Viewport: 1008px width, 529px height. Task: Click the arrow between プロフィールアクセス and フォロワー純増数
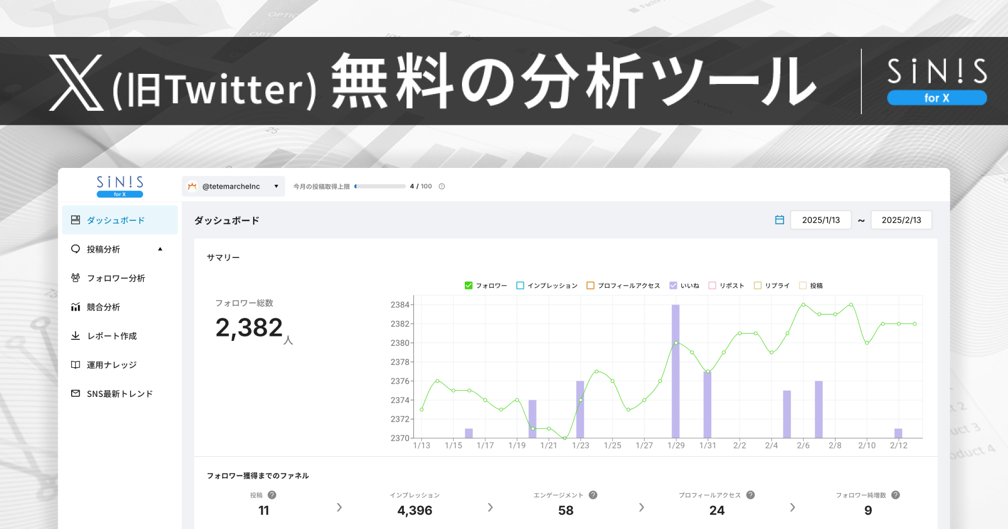tap(792, 507)
